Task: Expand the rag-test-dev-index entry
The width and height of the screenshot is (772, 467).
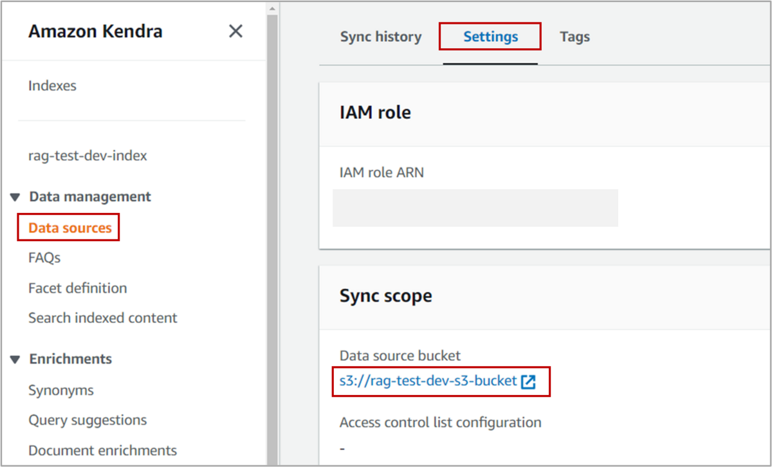Action: [87, 155]
